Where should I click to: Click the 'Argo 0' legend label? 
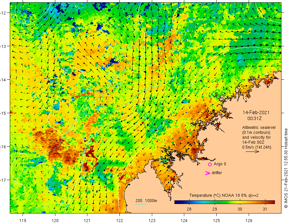220,164
